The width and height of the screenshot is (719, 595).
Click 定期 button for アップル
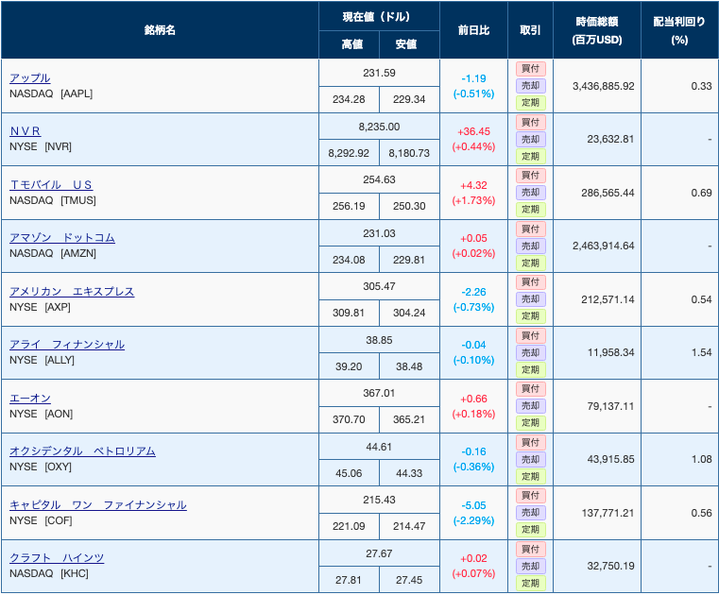coord(531,103)
